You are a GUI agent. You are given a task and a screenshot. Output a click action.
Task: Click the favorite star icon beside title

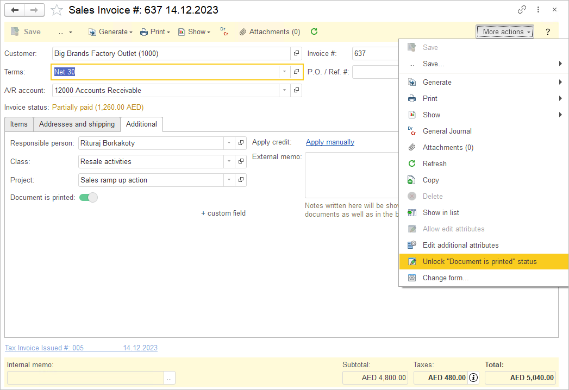[57, 10]
